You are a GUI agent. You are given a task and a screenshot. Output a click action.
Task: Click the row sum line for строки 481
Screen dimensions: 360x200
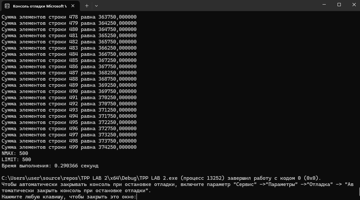tap(69, 36)
